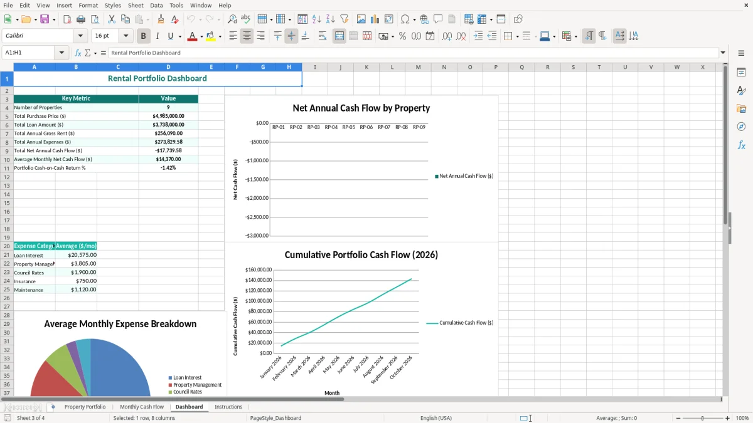Click the Export as PDF icon
The height and width of the screenshot is (423, 753).
(67, 19)
